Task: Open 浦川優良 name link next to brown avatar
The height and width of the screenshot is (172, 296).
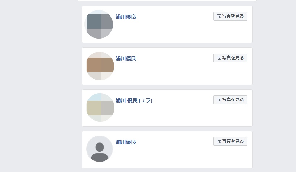Action: pos(126,59)
